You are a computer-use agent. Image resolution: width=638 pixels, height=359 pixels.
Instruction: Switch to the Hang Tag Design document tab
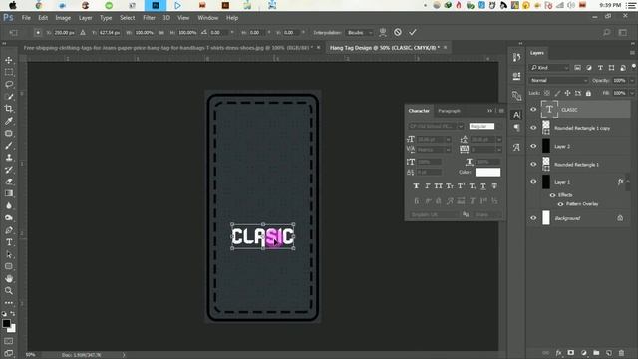click(x=385, y=48)
